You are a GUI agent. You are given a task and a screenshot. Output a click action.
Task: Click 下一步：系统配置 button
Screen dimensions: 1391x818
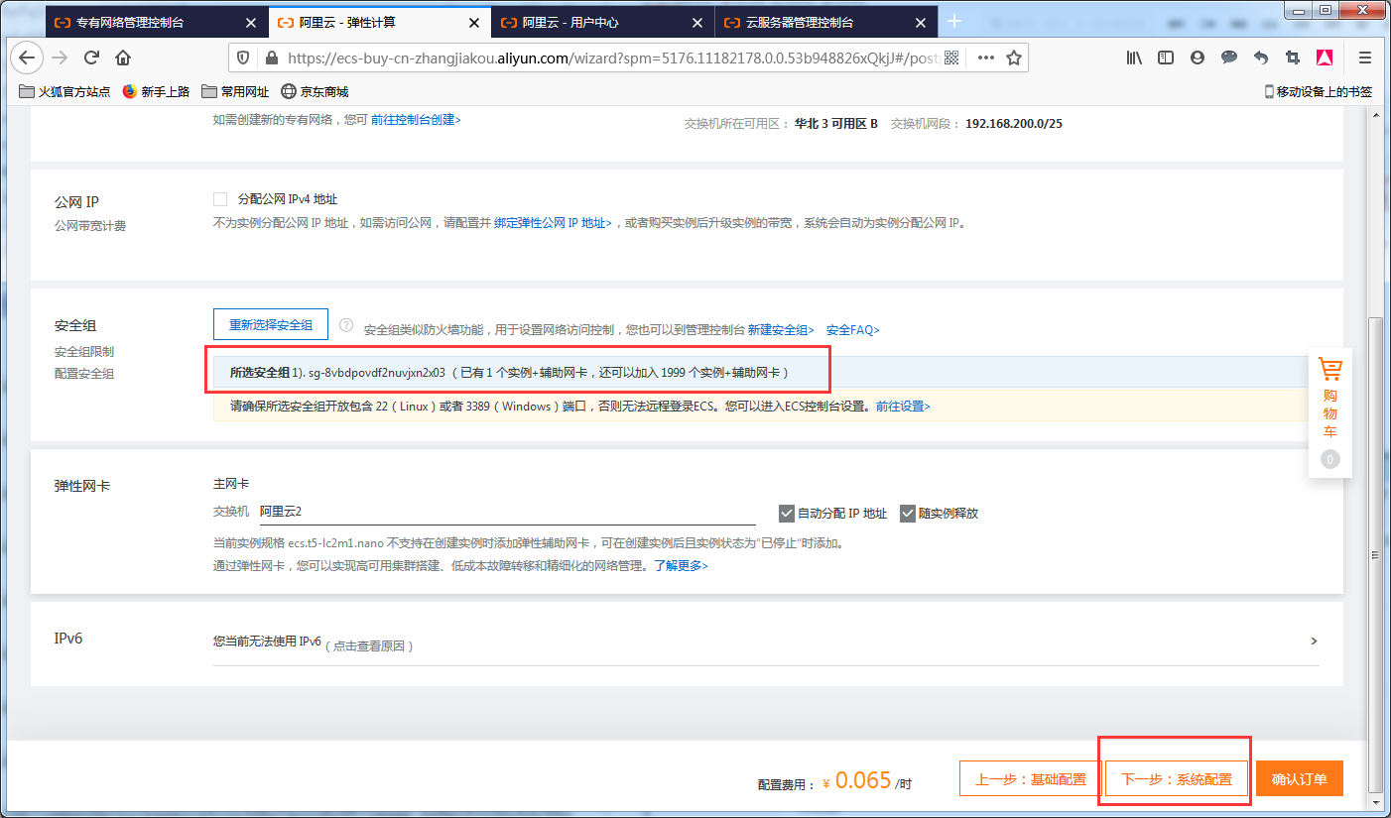coord(1175,778)
